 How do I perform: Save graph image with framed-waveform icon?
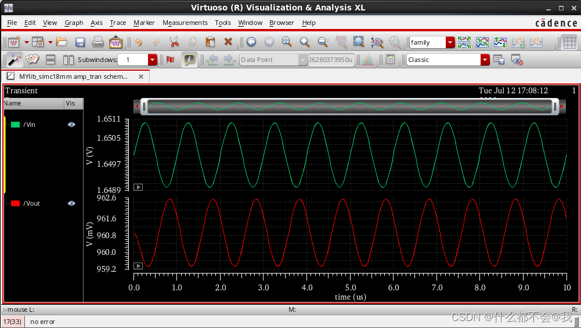point(116,42)
